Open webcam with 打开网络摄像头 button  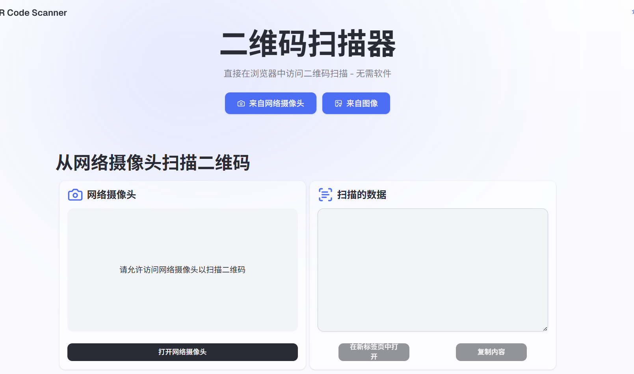182,352
